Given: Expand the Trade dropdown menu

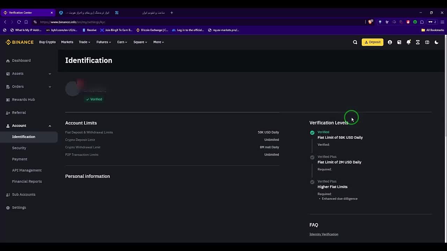Looking at the screenshot, I should (85, 42).
